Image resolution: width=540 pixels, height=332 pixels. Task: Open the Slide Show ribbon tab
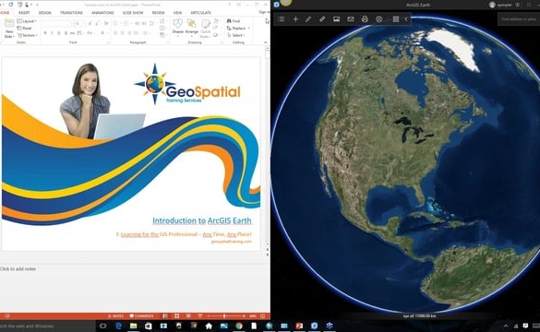pyautogui.click(x=133, y=13)
